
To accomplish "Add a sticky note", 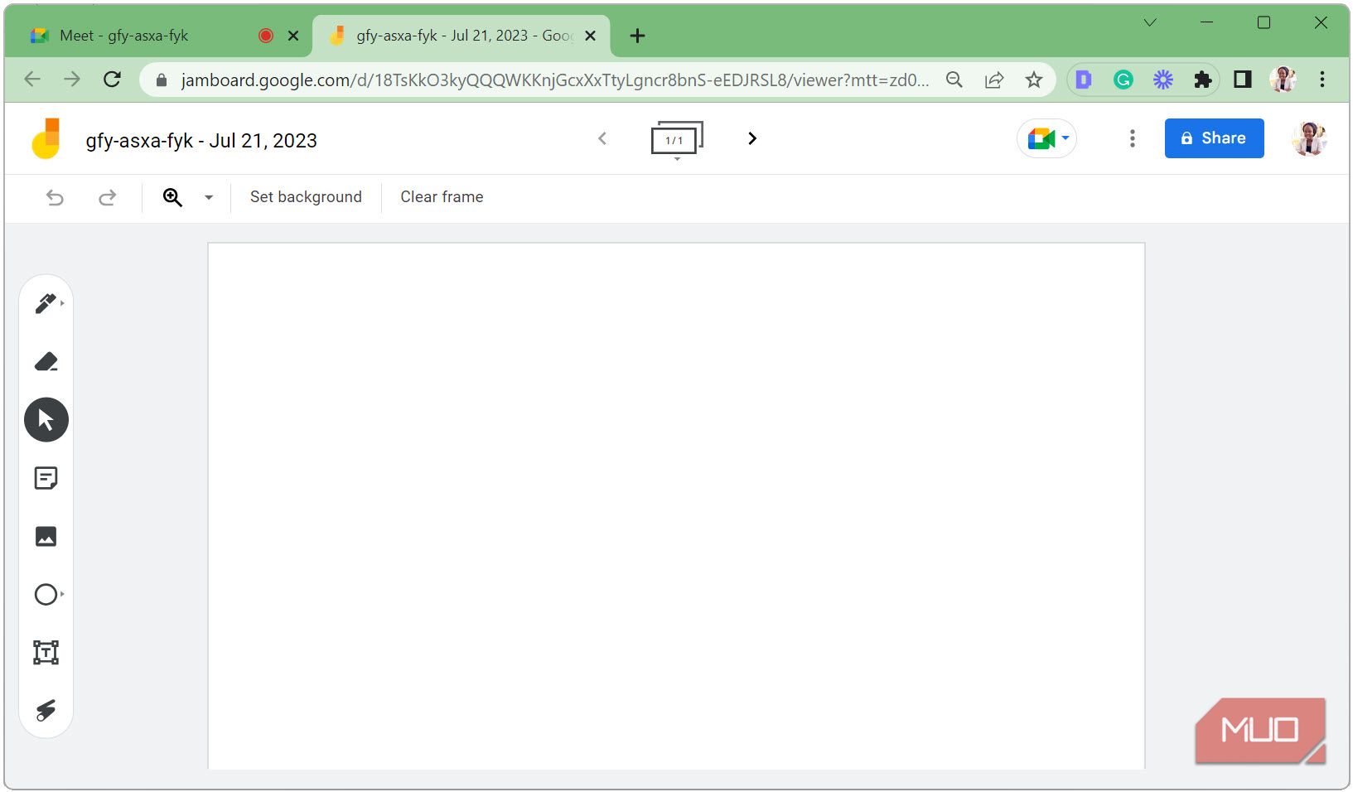I will click(46, 477).
